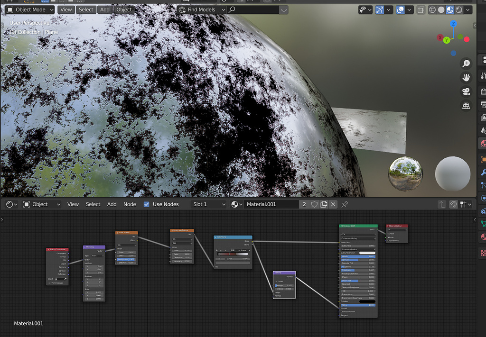The width and height of the screenshot is (486, 337).
Task: Click the pan view hand icon
Action: click(x=466, y=77)
